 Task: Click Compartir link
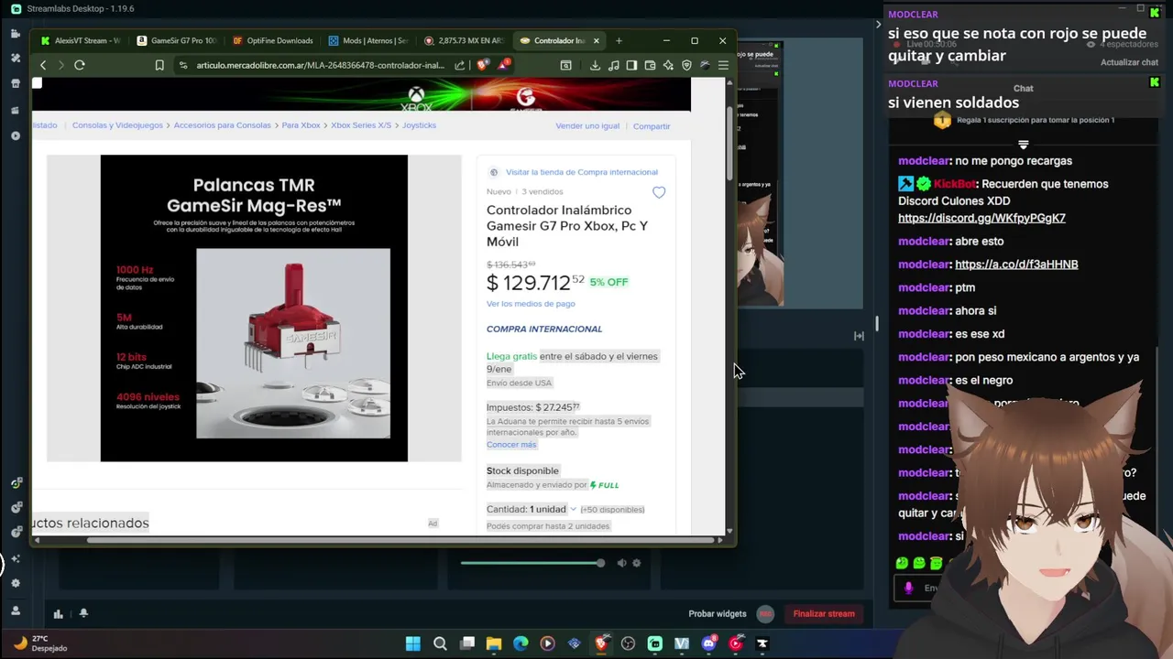[652, 126]
